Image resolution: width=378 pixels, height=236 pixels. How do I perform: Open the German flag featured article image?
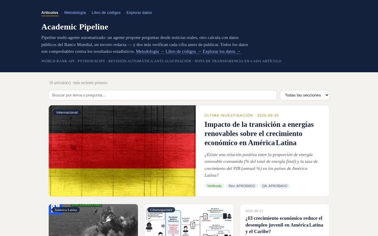tap(122, 151)
